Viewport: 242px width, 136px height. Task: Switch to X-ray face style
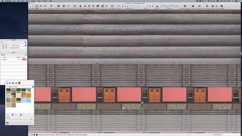(138, 6)
